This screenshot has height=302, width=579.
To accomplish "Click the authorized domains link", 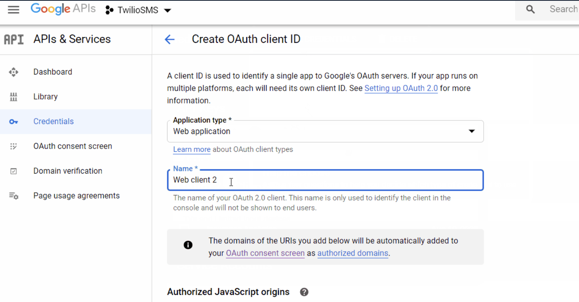I will pyautogui.click(x=352, y=253).
